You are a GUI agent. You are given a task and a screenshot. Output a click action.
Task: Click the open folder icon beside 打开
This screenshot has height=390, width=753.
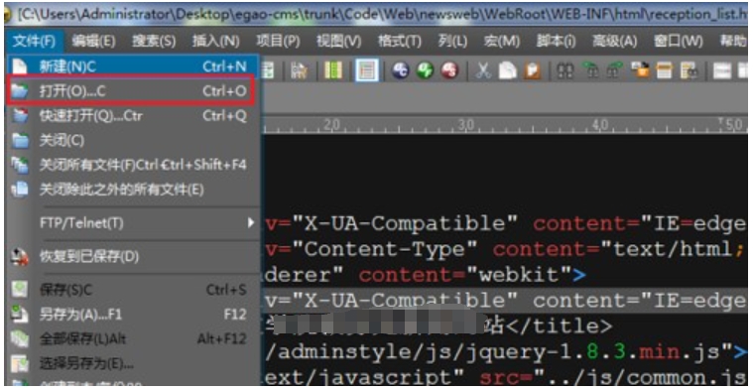[x=20, y=90]
